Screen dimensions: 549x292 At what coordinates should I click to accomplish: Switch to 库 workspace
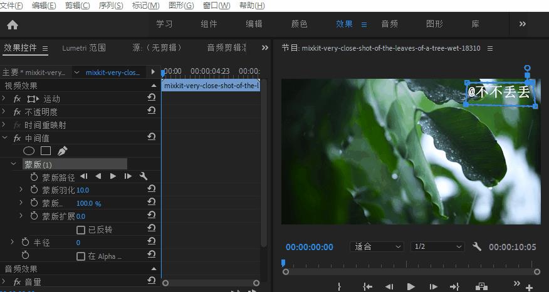[x=475, y=24]
